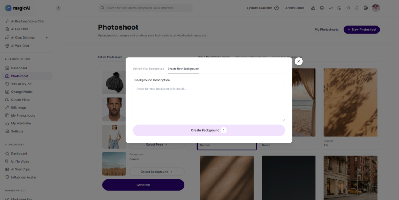
Task: Click the Update Available arrow icon
Action: click(x=276, y=8)
